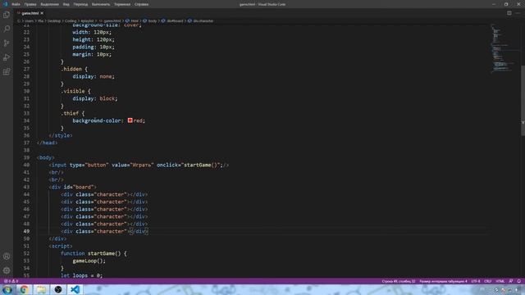Click CRLF end-of-line status item
This screenshot has height=295, width=525.
[488, 281]
